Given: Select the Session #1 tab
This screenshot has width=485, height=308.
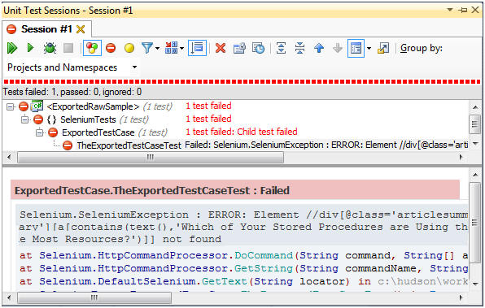Looking at the screenshot, I should 46,29.
